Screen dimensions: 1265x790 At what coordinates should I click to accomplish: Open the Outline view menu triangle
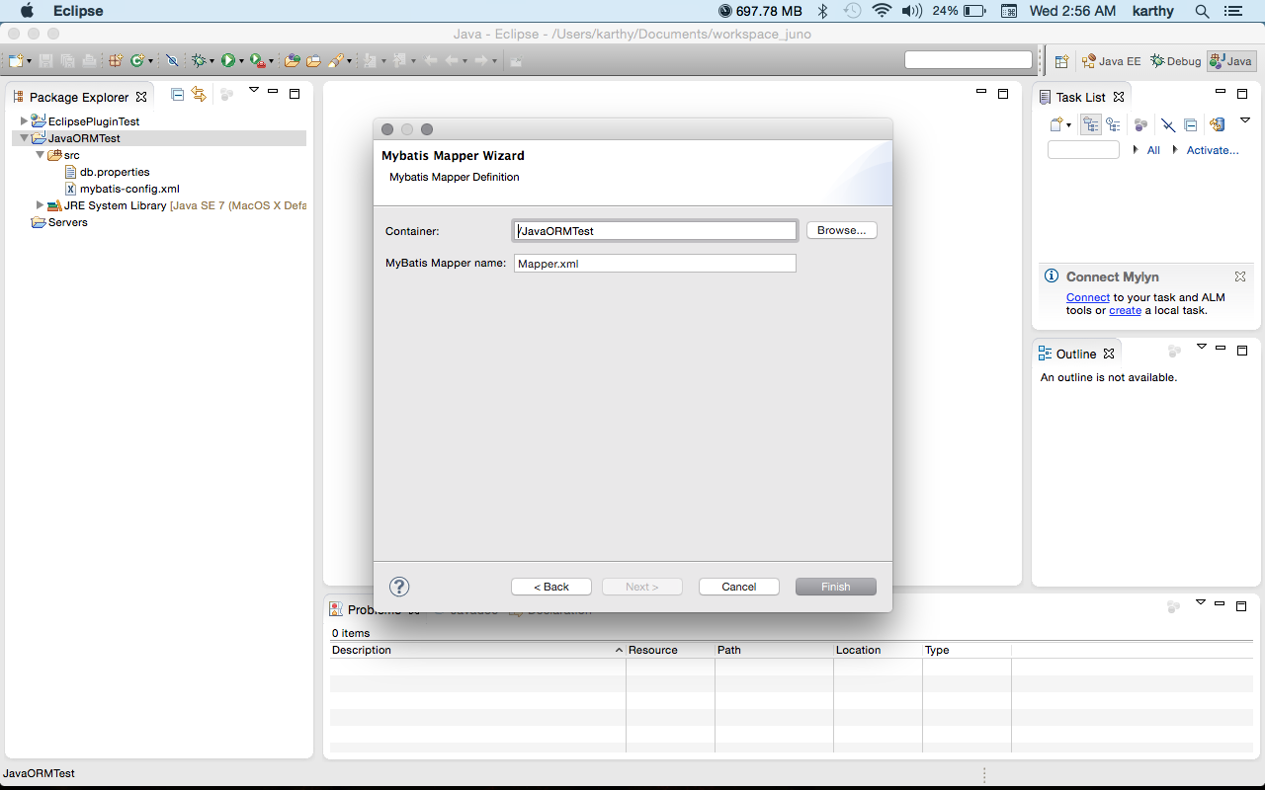[1202, 347]
